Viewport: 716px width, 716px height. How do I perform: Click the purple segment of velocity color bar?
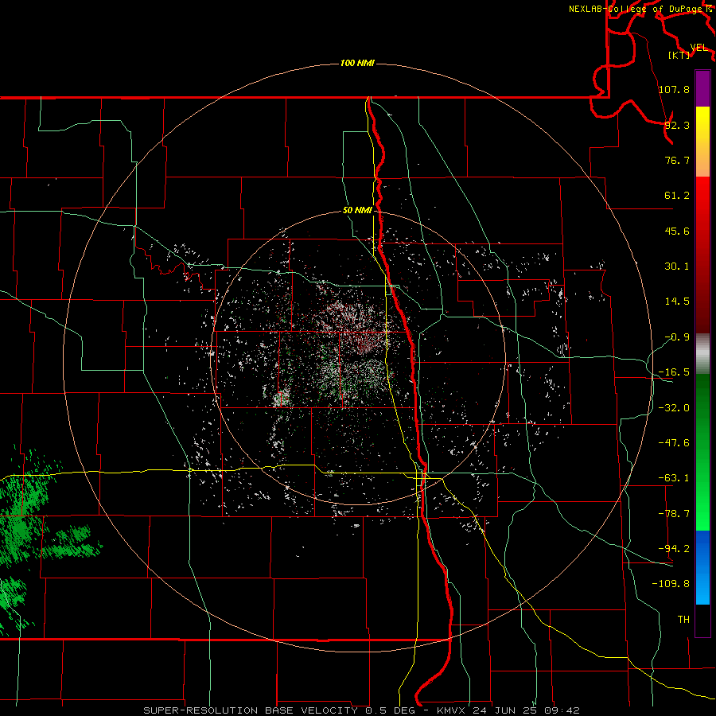(x=702, y=88)
